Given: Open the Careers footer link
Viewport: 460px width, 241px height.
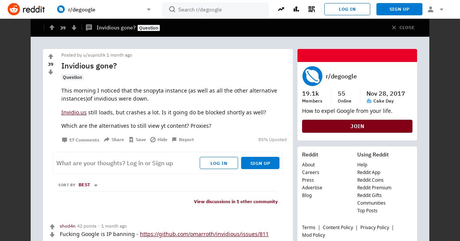Looking at the screenshot, I should (310, 172).
